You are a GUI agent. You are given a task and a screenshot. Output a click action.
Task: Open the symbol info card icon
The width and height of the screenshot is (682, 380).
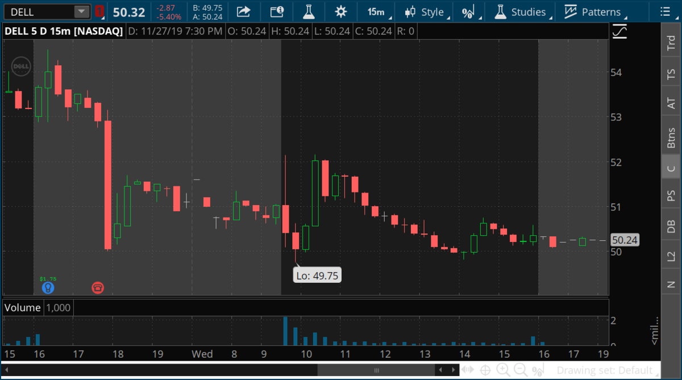click(x=277, y=11)
